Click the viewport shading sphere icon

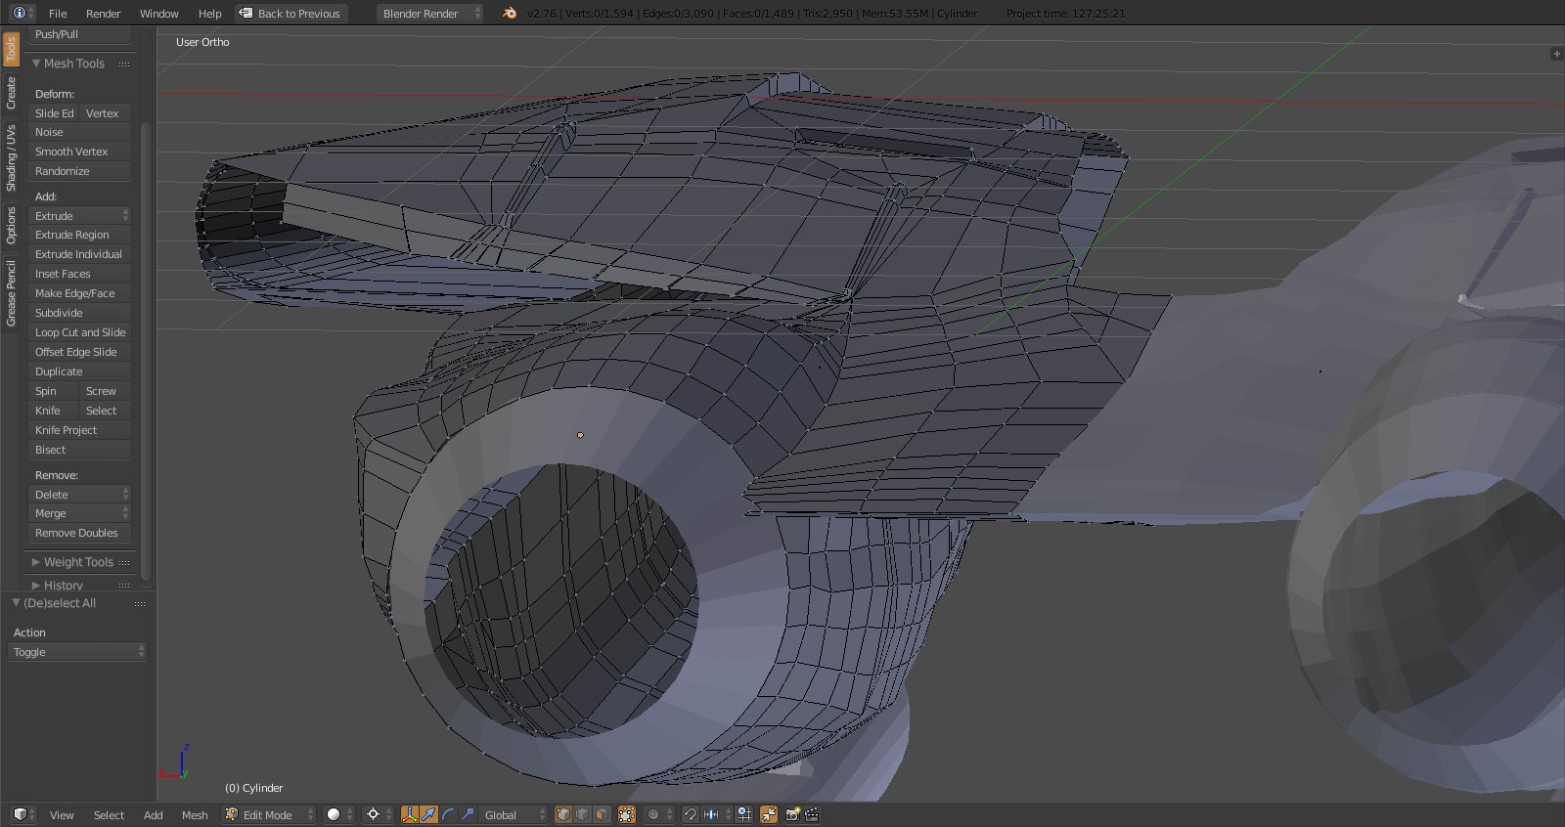point(335,814)
